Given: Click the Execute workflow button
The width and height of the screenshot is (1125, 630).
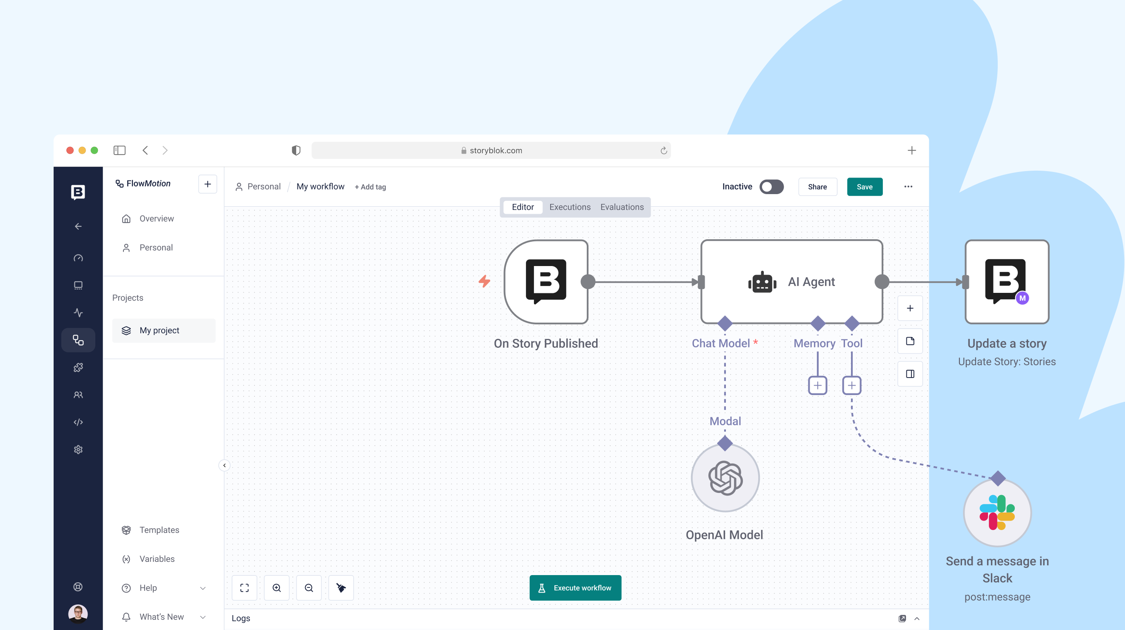Looking at the screenshot, I should (575, 587).
